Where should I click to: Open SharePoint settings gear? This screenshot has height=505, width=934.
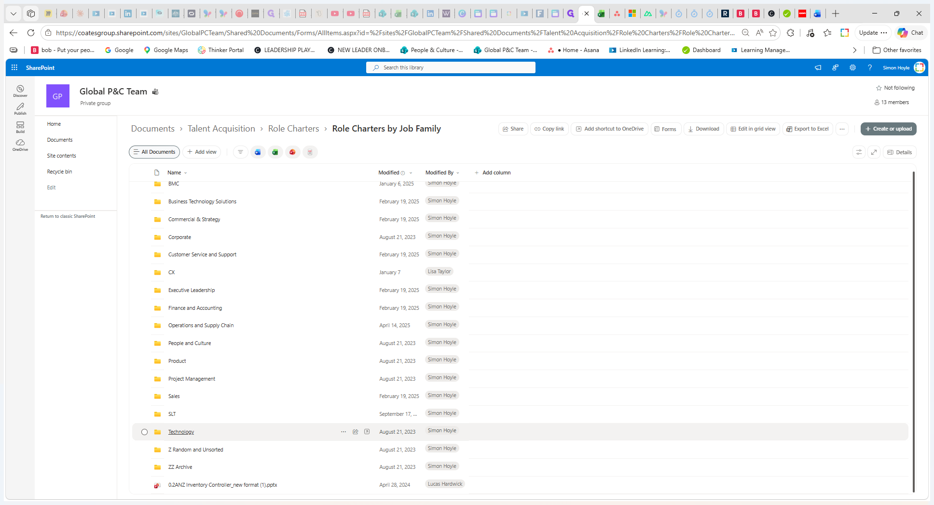point(852,67)
